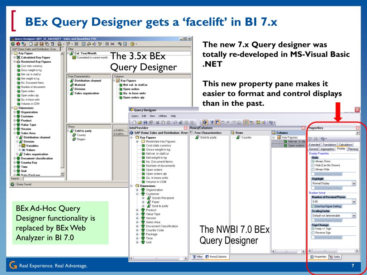Click the Properties pane horizontal scrollbar
This screenshot has width=367, height=275.
[x=334, y=251]
